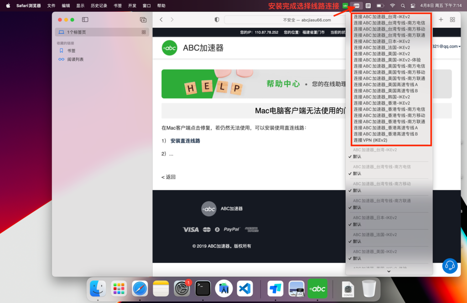The width and height of the screenshot is (467, 303).
Task: Click the date and time in menu bar
Action: pos(441,5)
